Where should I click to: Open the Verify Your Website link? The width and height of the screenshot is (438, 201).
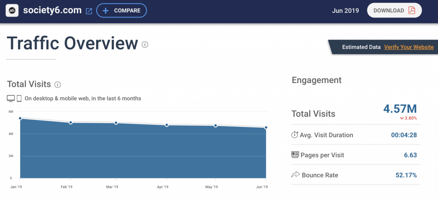(x=408, y=47)
